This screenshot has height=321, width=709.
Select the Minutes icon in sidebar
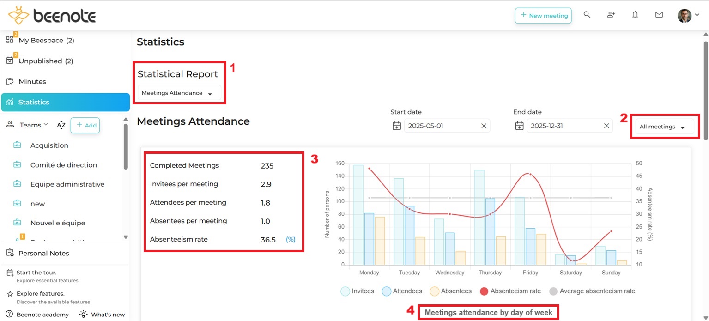[x=9, y=81]
